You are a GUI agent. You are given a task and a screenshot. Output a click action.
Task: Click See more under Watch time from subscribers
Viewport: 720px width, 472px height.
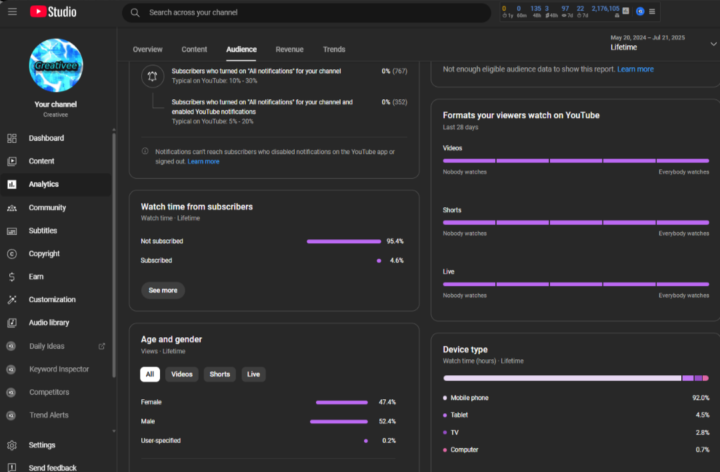click(x=163, y=290)
